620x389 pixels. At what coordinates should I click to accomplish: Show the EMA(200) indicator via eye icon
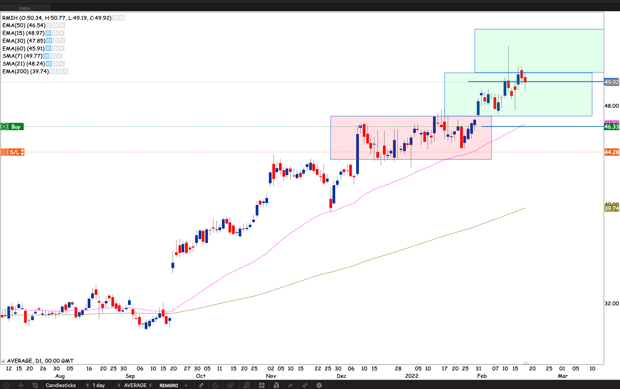(52, 72)
